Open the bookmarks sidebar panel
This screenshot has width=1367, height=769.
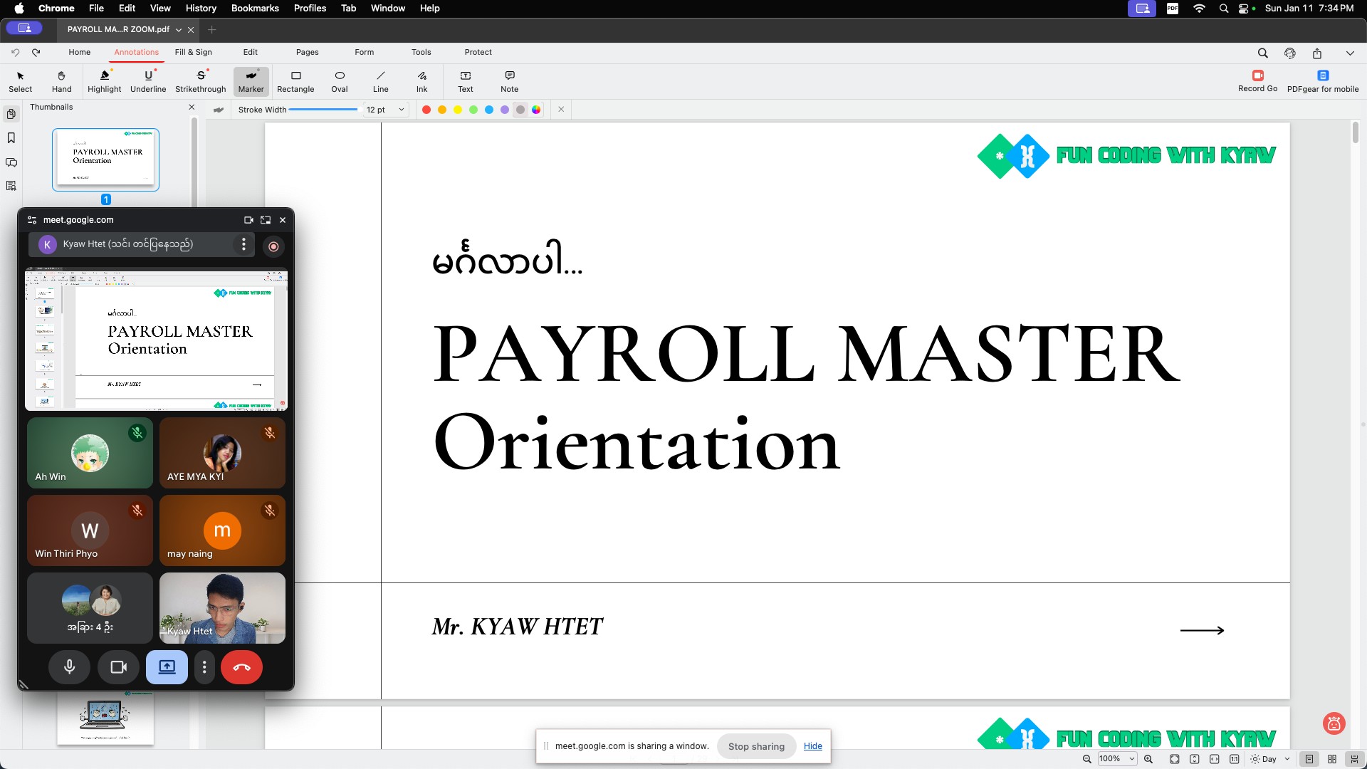[x=11, y=138]
